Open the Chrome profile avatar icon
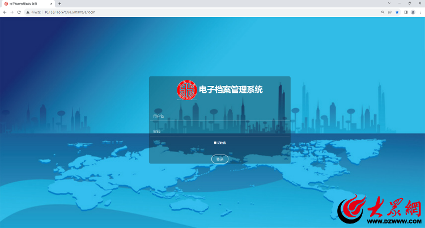Screen dimensions: 425x228 coord(413,12)
